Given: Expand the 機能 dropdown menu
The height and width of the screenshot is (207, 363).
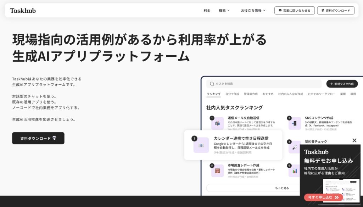Looking at the screenshot, I should pyautogui.click(x=224, y=11).
